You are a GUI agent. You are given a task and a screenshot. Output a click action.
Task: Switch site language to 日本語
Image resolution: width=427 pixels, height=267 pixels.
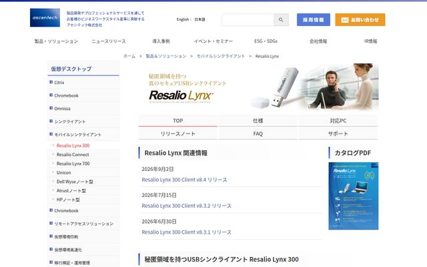click(199, 19)
